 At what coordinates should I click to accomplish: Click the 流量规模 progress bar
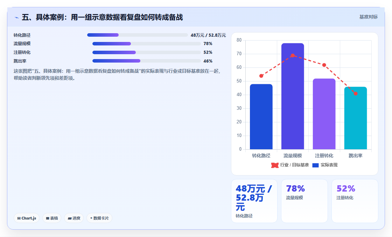point(147,44)
